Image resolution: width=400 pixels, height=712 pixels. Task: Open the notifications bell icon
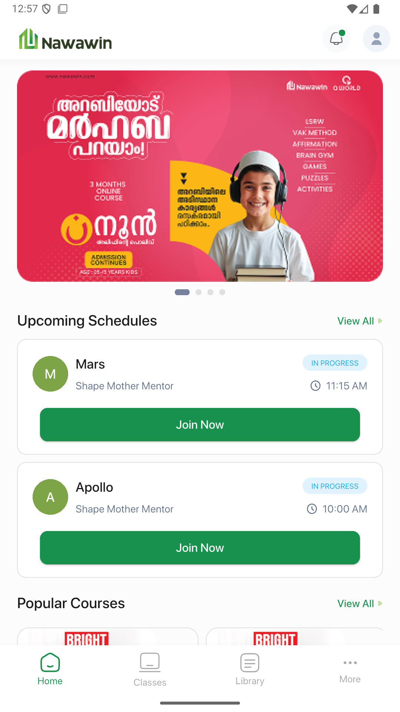click(x=336, y=39)
